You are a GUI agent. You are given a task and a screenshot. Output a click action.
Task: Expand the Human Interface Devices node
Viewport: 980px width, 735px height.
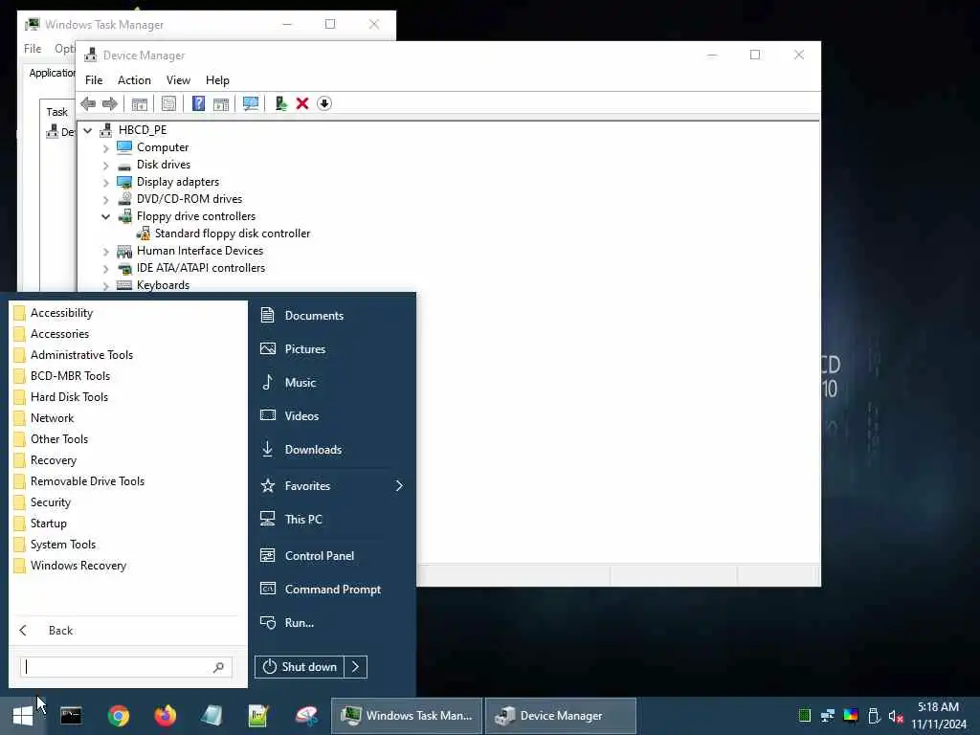[x=105, y=252]
